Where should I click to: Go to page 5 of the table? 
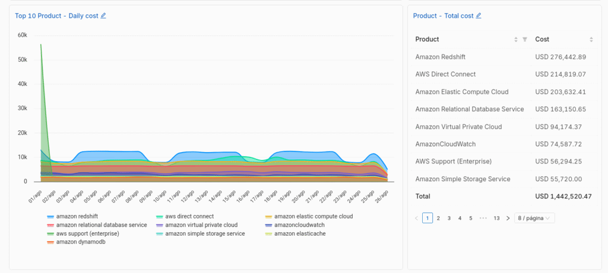[x=471, y=218]
